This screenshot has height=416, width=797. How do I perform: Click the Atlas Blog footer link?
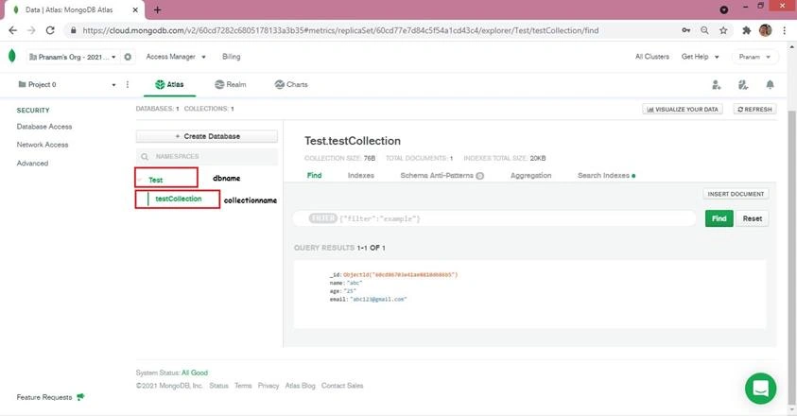pyautogui.click(x=300, y=386)
